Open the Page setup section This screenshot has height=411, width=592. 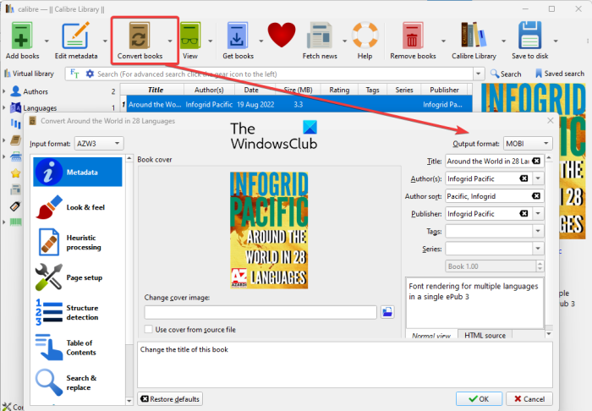[78, 277]
